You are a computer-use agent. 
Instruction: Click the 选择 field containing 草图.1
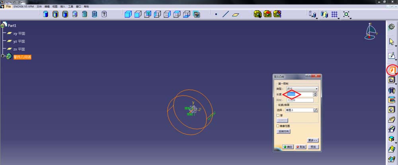pos(299,110)
